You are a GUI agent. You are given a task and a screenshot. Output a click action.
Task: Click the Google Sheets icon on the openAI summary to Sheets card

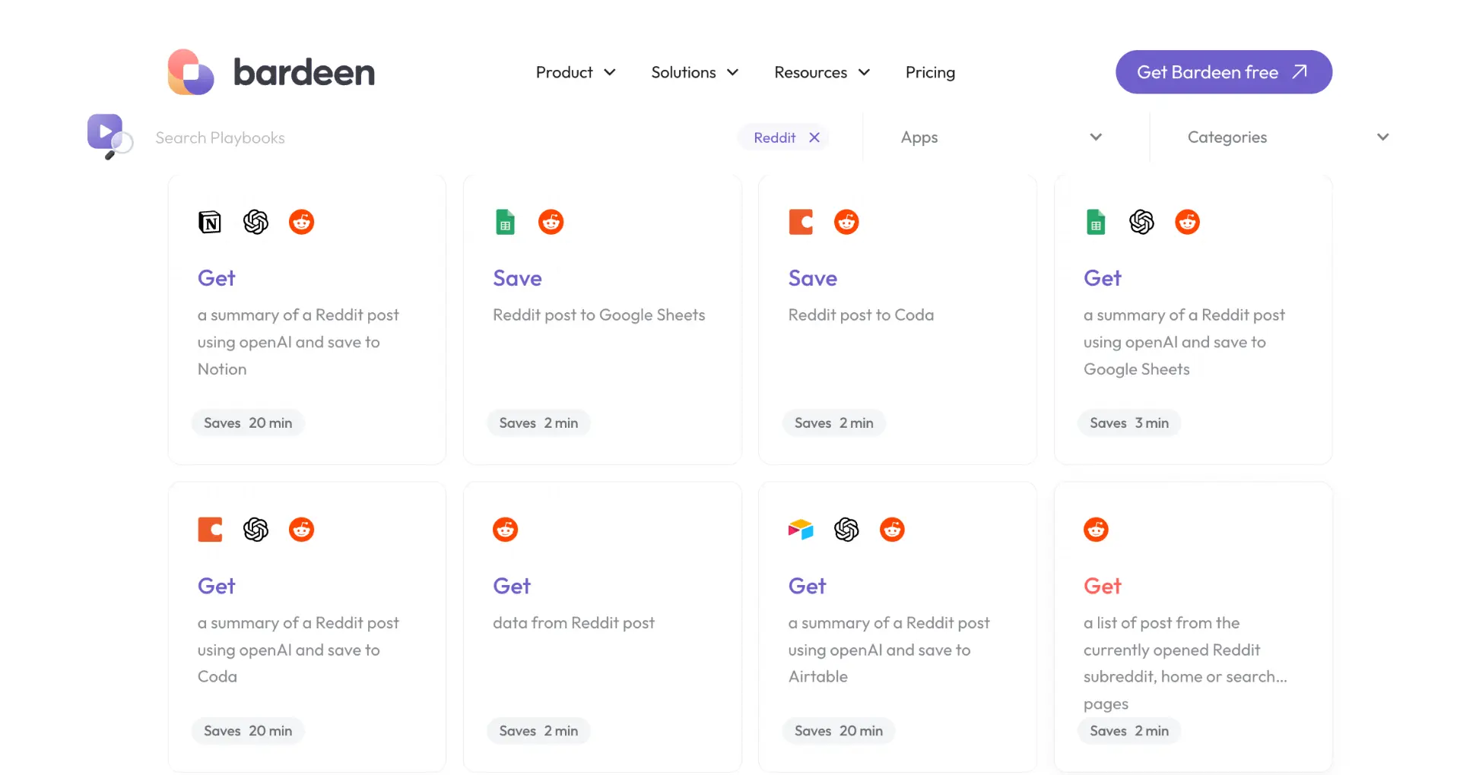coord(1096,222)
